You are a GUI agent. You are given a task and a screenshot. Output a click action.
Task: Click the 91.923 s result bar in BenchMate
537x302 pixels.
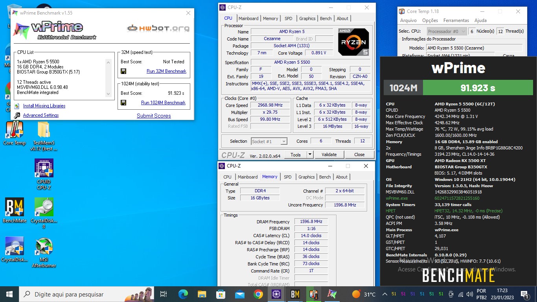pyautogui.click(x=478, y=88)
